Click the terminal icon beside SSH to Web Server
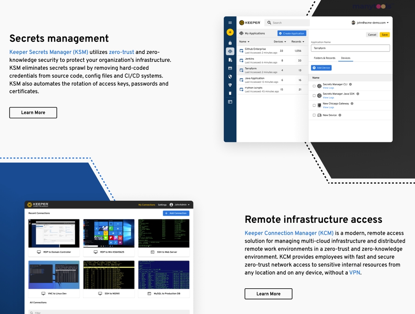The height and width of the screenshot is (314, 415). click(152, 252)
